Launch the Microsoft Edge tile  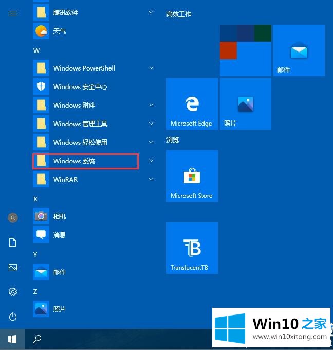[x=192, y=104]
